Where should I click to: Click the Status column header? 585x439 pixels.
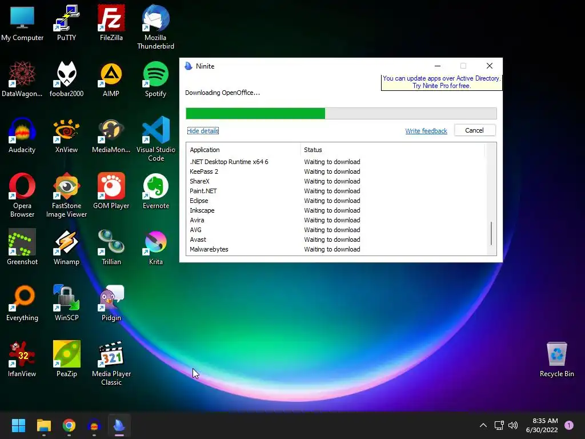coord(392,150)
